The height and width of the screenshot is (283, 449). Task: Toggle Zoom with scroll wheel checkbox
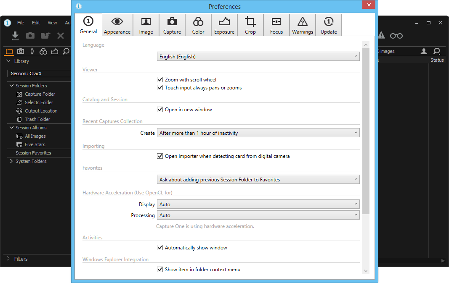160,79
